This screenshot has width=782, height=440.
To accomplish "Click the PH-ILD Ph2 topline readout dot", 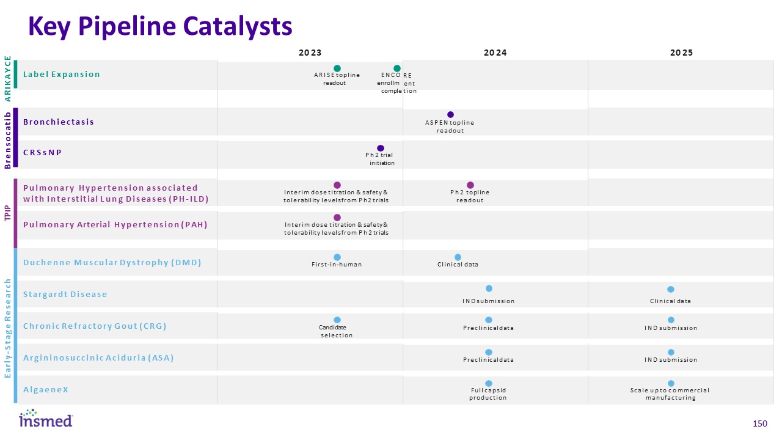I will tap(470, 185).
